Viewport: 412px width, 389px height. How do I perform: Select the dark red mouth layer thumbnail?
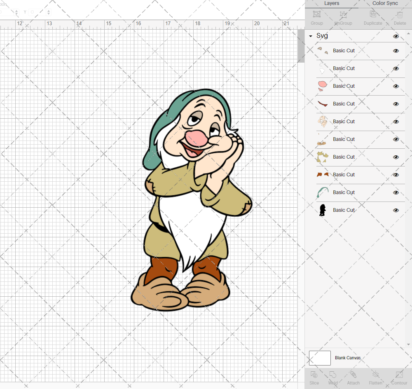[x=323, y=104]
